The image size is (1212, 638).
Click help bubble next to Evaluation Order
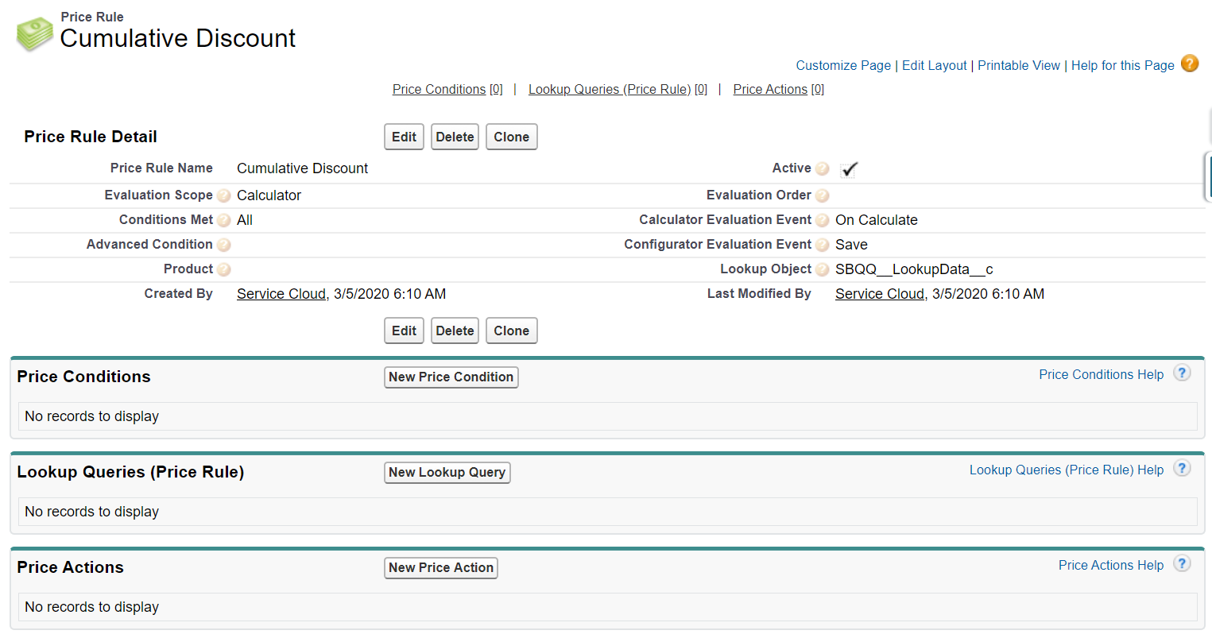click(823, 195)
